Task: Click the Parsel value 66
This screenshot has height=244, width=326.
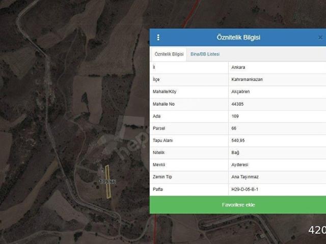Action: pyautogui.click(x=234, y=128)
